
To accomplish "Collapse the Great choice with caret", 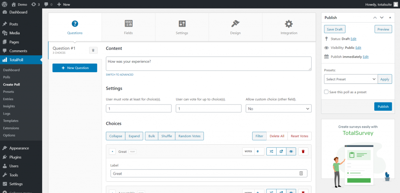I will [x=112, y=152].
